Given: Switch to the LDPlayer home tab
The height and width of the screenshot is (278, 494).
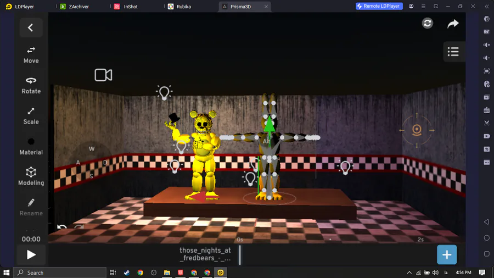Looking at the screenshot, I should click(x=20, y=7).
